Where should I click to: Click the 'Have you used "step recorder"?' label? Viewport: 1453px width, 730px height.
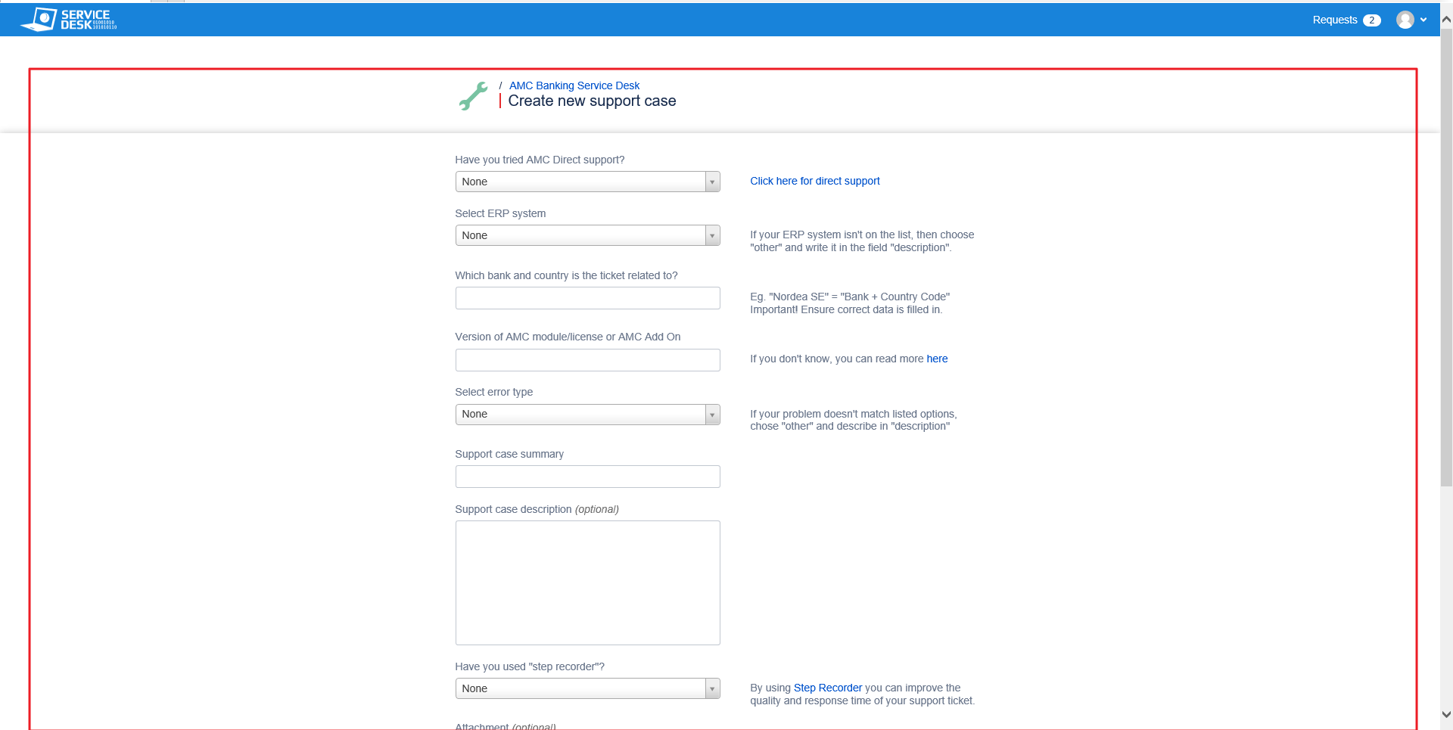pos(530,666)
